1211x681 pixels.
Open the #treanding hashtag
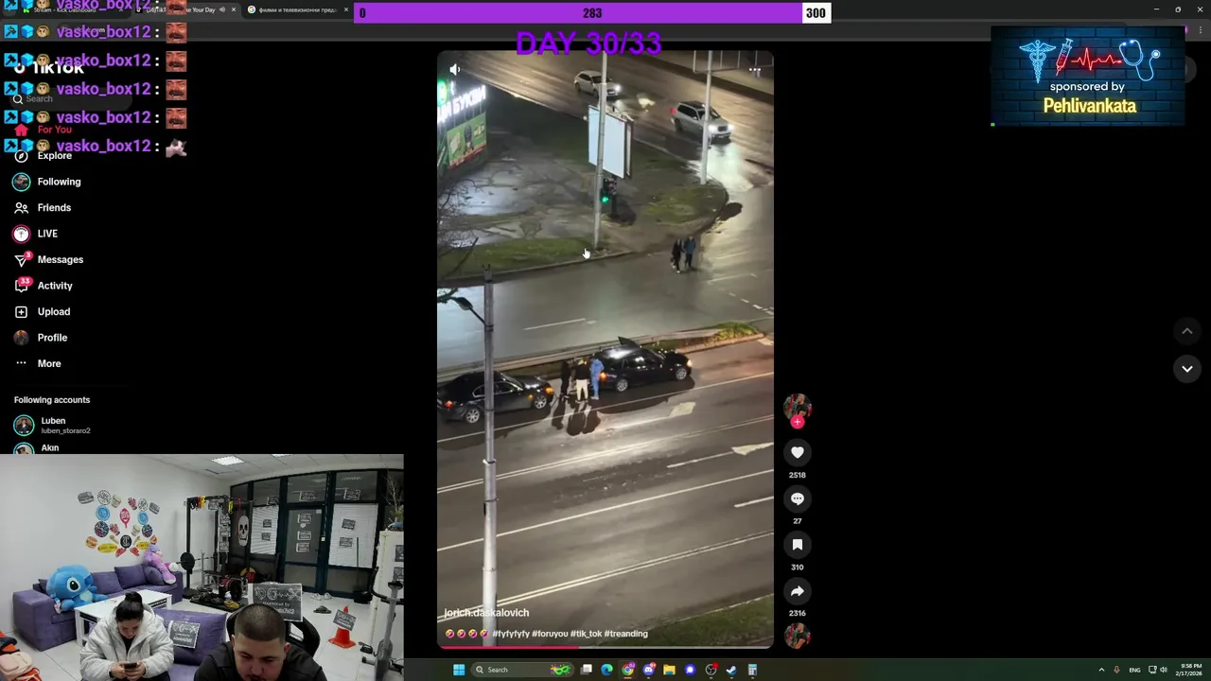625,634
